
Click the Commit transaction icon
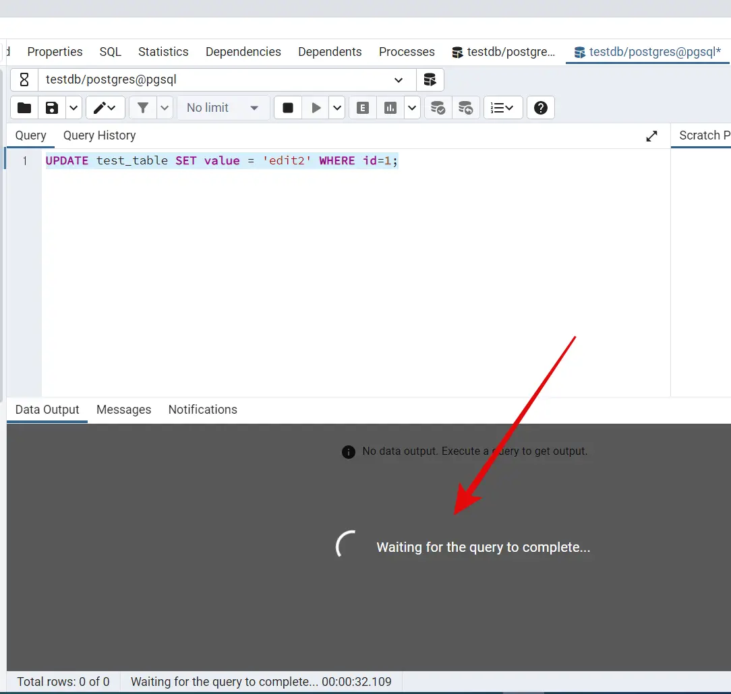[x=438, y=108]
